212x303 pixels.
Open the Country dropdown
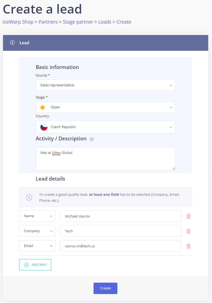(105, 127)
